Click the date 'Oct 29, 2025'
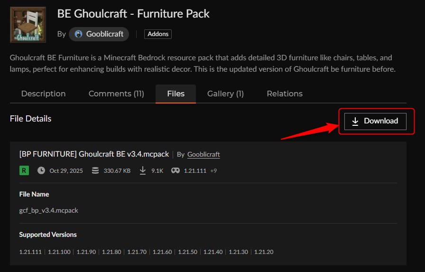Viewport: 425px width, 272px height. (x=66, y=171)
